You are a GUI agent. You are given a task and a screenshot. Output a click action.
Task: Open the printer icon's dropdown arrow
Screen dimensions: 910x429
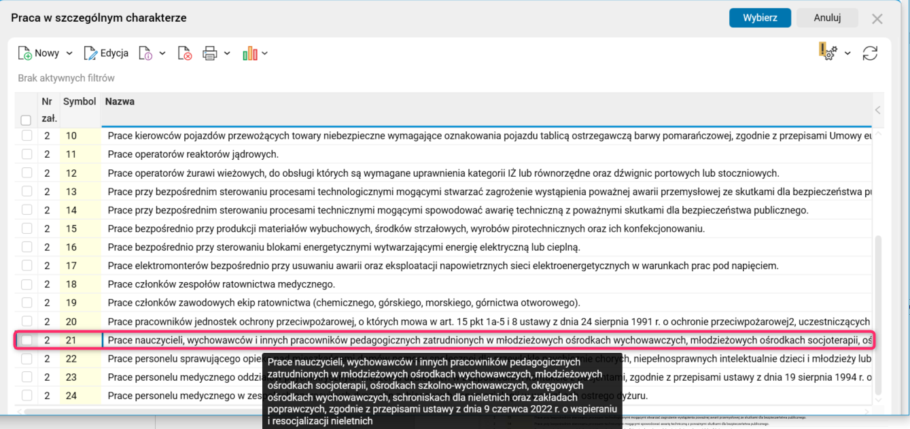(x=228, y=52)
